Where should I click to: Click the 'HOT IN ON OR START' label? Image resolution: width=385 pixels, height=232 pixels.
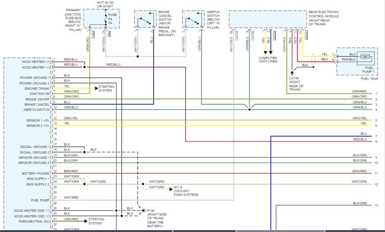click(x=105, y=4)
